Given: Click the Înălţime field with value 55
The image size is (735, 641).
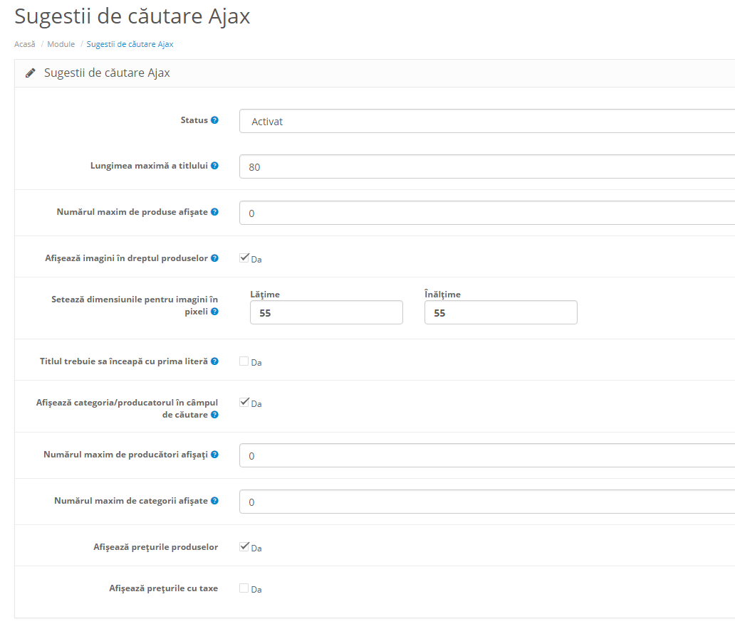Looking at the screenshot, I should point(501,312).
